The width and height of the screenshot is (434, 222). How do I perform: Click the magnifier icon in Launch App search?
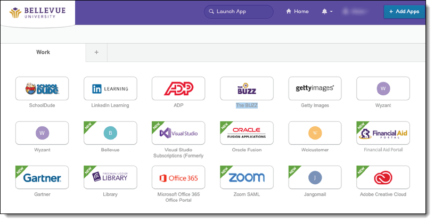pos(211,11)
